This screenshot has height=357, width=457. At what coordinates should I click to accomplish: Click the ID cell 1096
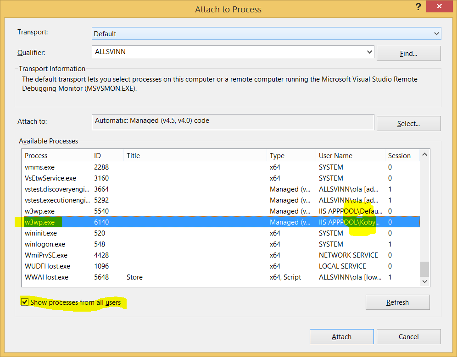(x=101, y=266)
